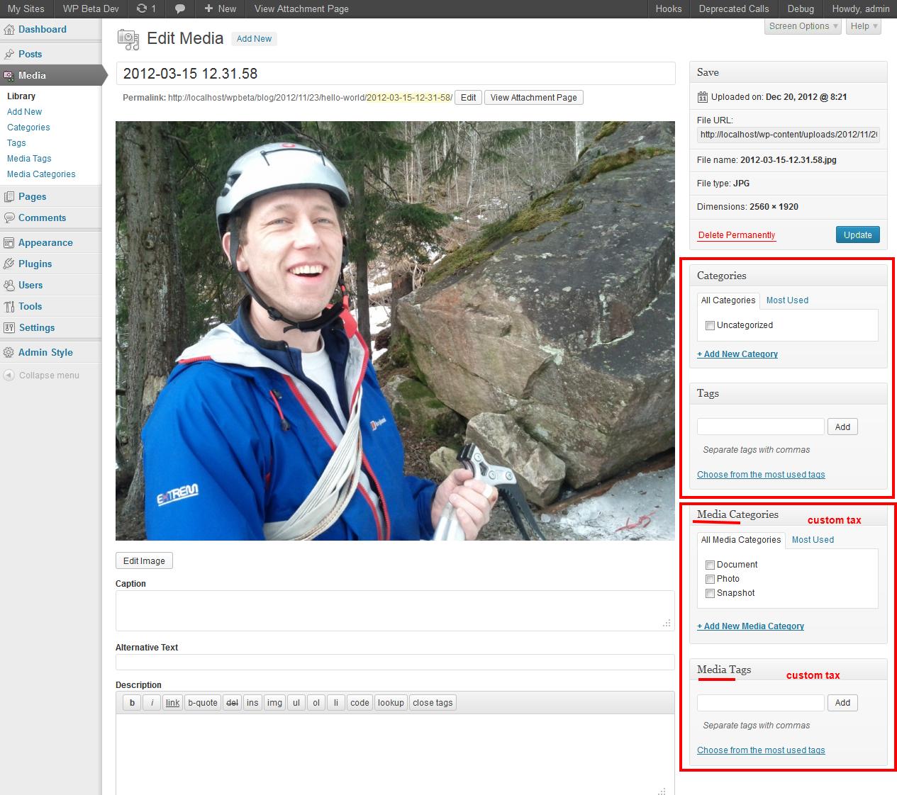Switch to Most Used tab in Categories
897x795 pixels.
[x=787, y=300]
